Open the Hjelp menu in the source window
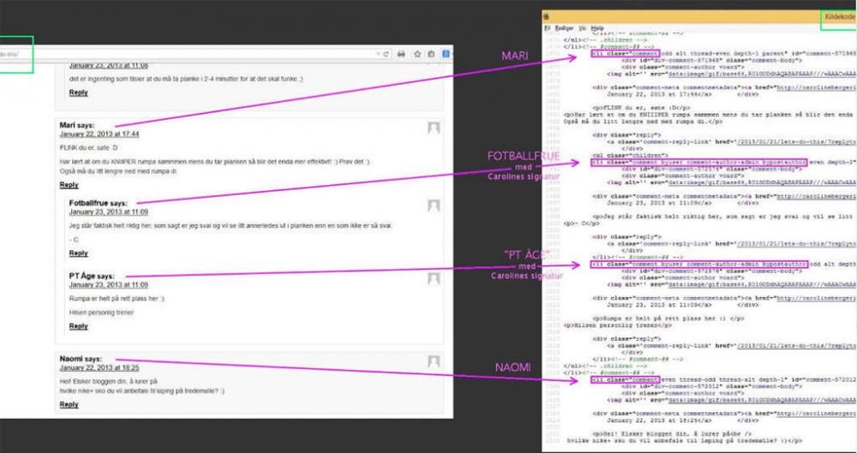The width and height of the screenshot is (857, 453). (597, 28)
